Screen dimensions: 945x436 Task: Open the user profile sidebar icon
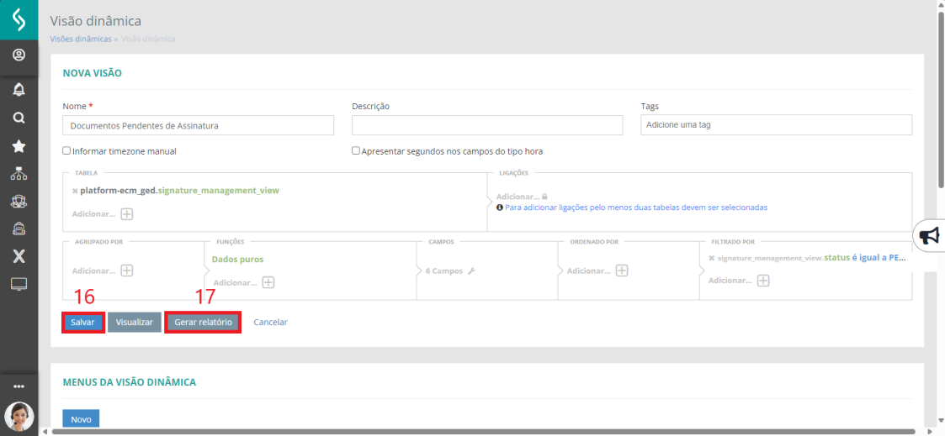pyautogui.click(x=19, y=56)
